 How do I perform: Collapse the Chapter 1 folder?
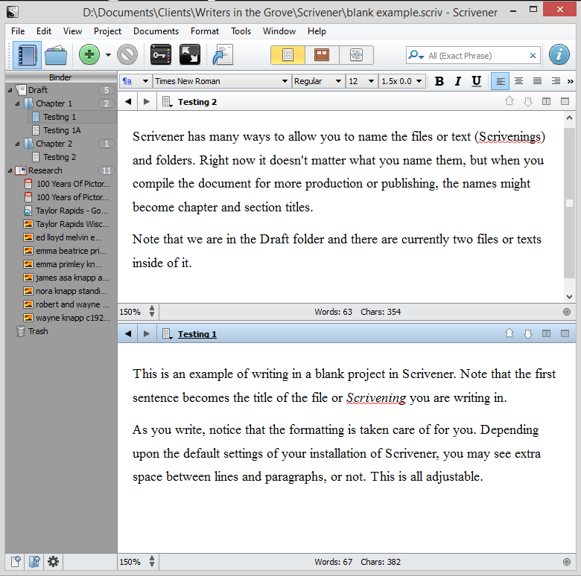[18, 103]
